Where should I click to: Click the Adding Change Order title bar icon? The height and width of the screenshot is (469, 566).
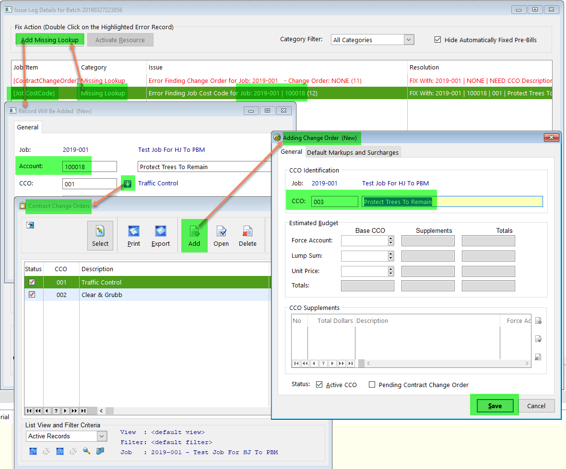click(x=277, y=137)
